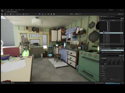
Task: Toggle the Scale lock icon
Action: [105, 64]
